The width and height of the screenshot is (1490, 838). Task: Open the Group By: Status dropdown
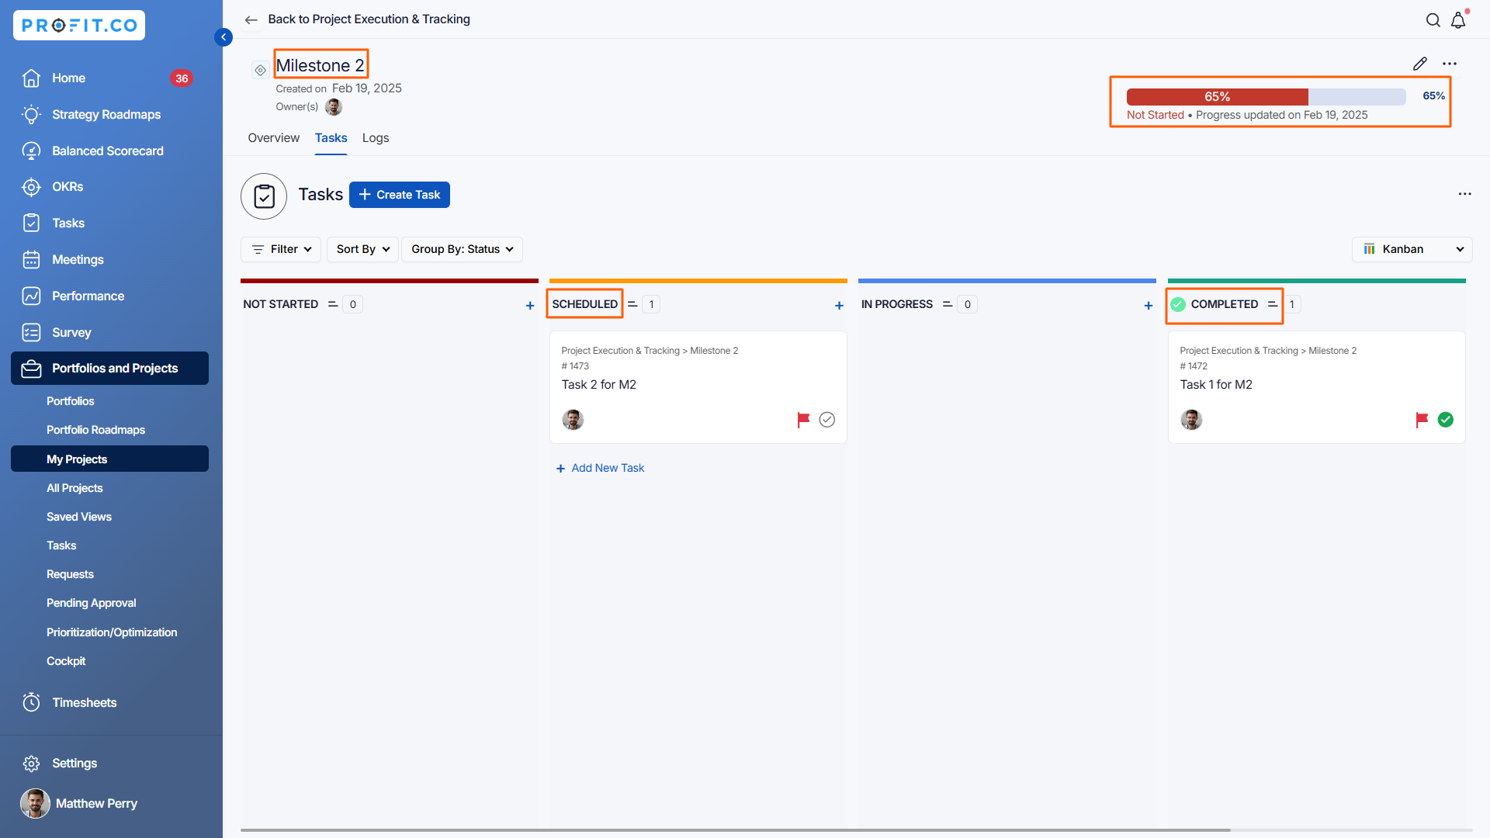tap(462, 249)
